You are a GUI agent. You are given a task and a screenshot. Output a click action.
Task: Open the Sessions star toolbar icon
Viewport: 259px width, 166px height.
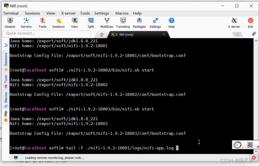point(58,23)
